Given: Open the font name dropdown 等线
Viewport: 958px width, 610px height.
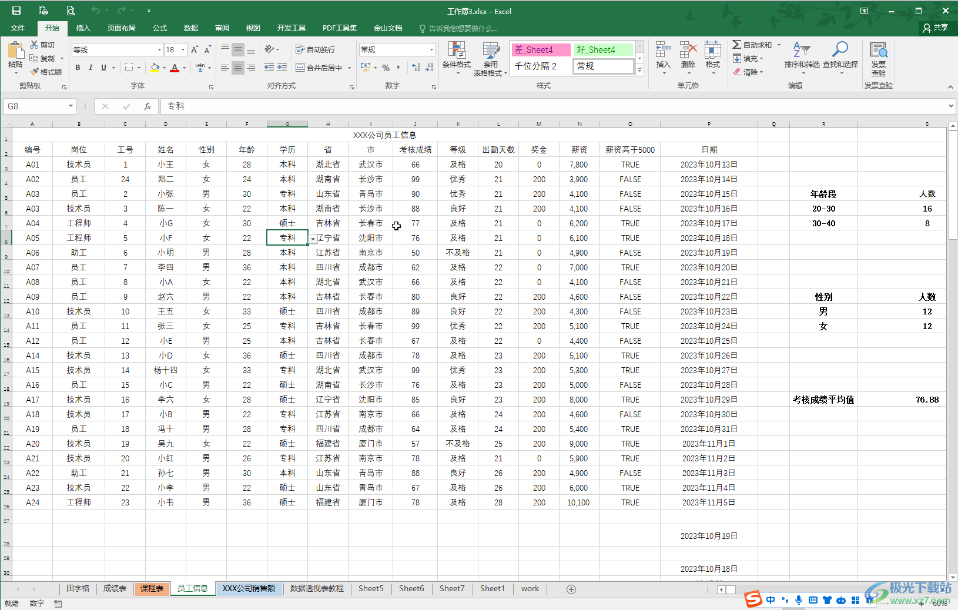Looking at the screenshot, I should pyautogui.click(x=159, y=49).
